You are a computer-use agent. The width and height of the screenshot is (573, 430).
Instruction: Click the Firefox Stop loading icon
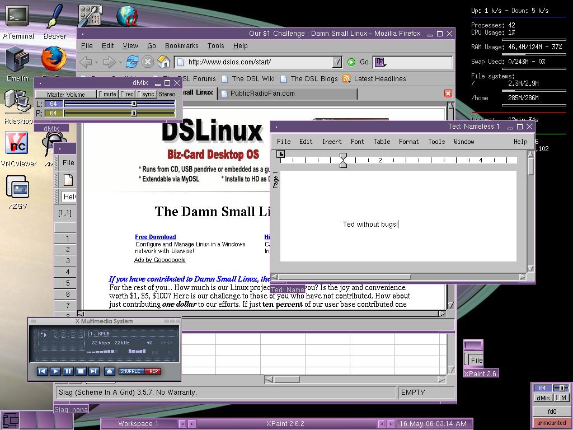click(x=148, y=62)
